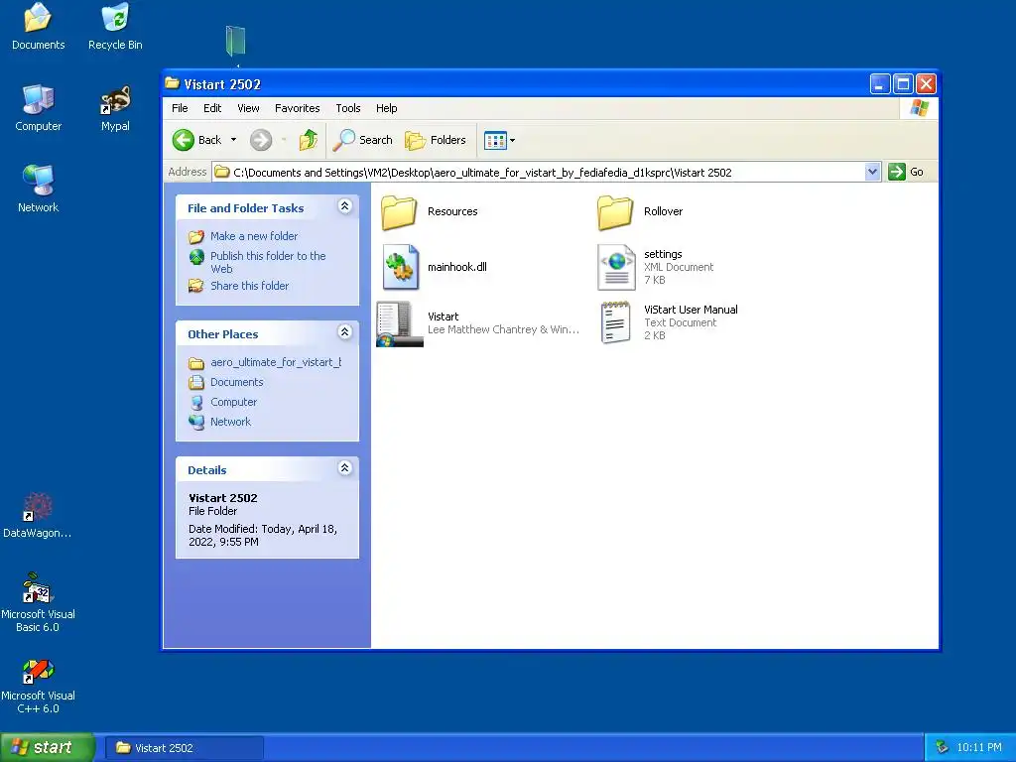Open the Forward history dropdown arrow
This screenshot has height=762, width=1016.
coord(284,140)
